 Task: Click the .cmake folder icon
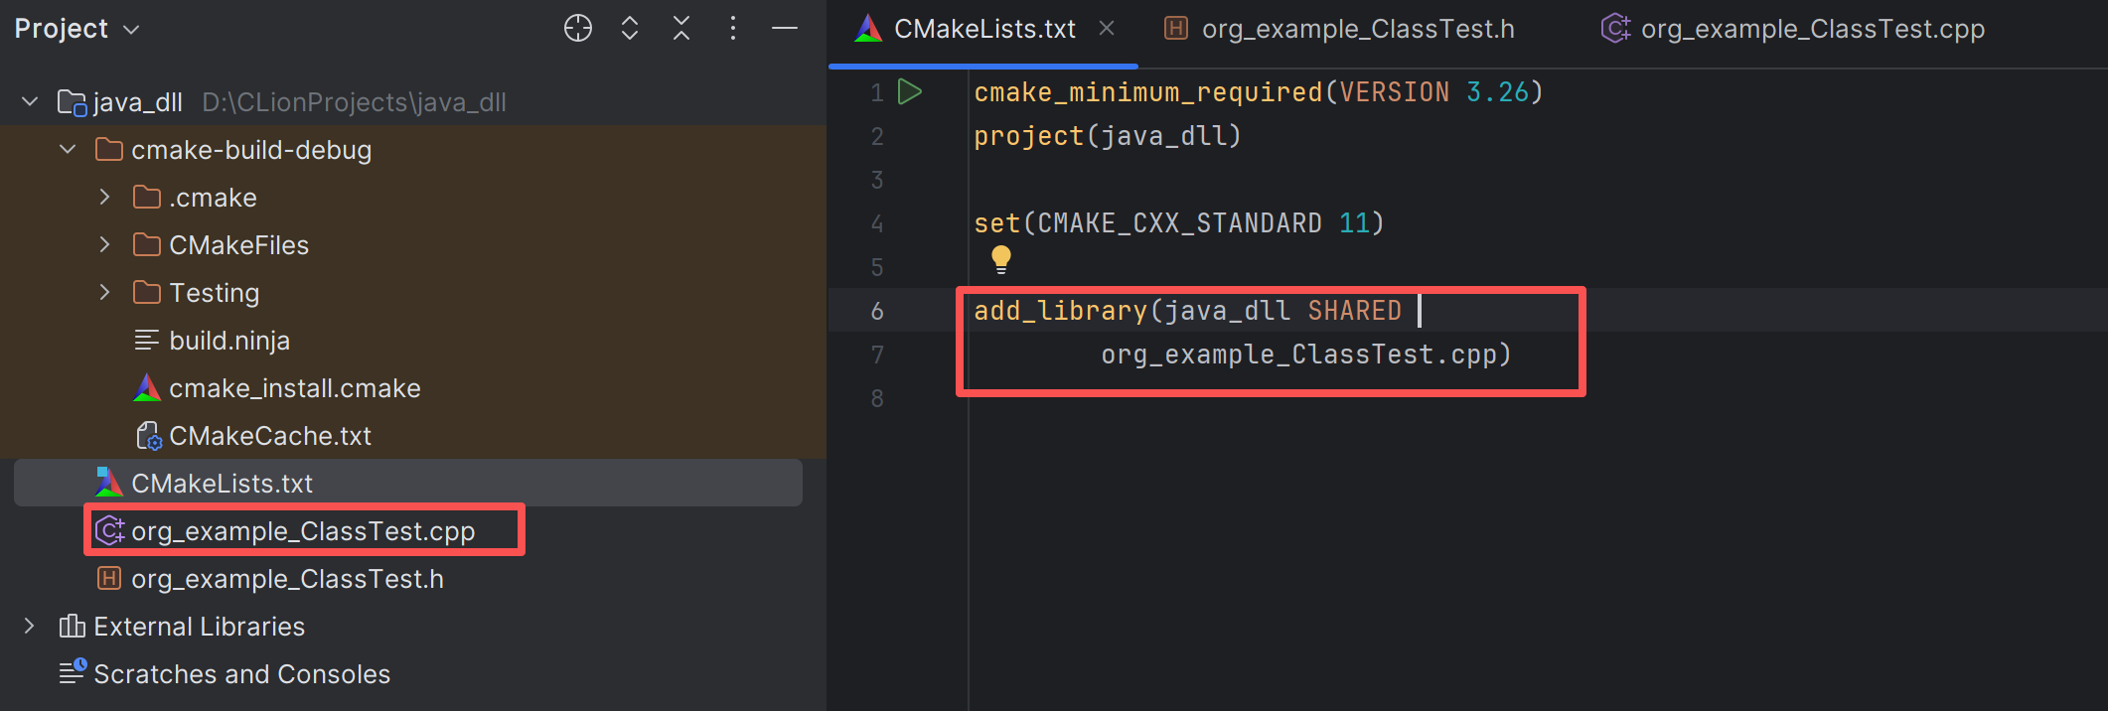[x=147, y=198]
